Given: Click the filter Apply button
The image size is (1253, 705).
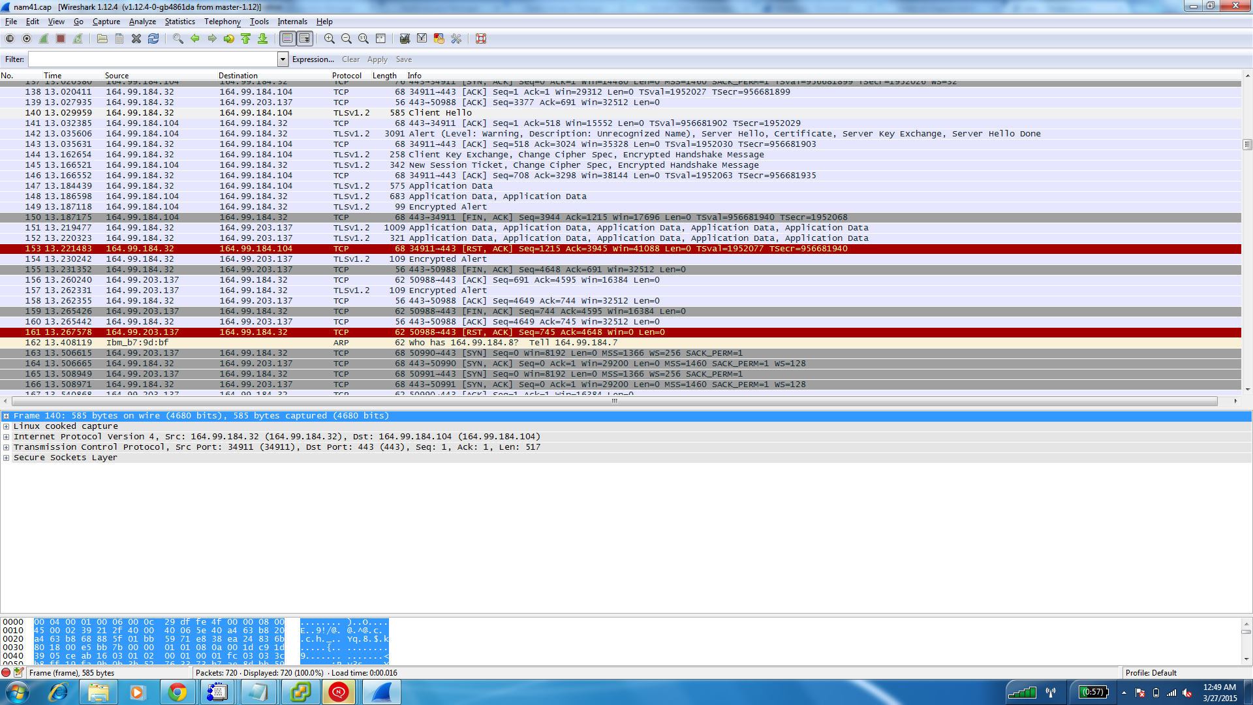Looking at the screenshot, I should (377, 59).
